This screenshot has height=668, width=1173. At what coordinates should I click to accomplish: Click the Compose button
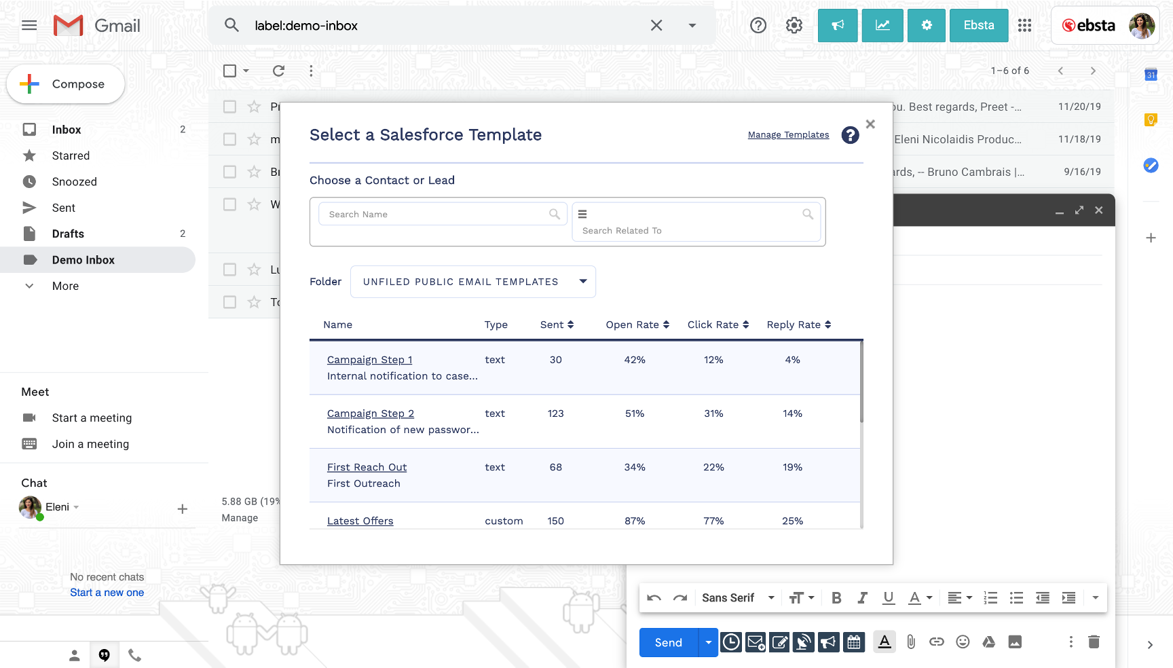click(65, 84)
